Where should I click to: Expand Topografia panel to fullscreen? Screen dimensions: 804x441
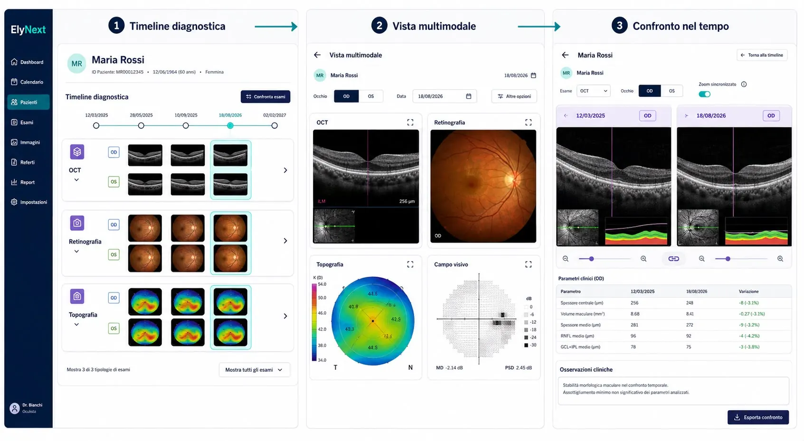coord(410,264)
